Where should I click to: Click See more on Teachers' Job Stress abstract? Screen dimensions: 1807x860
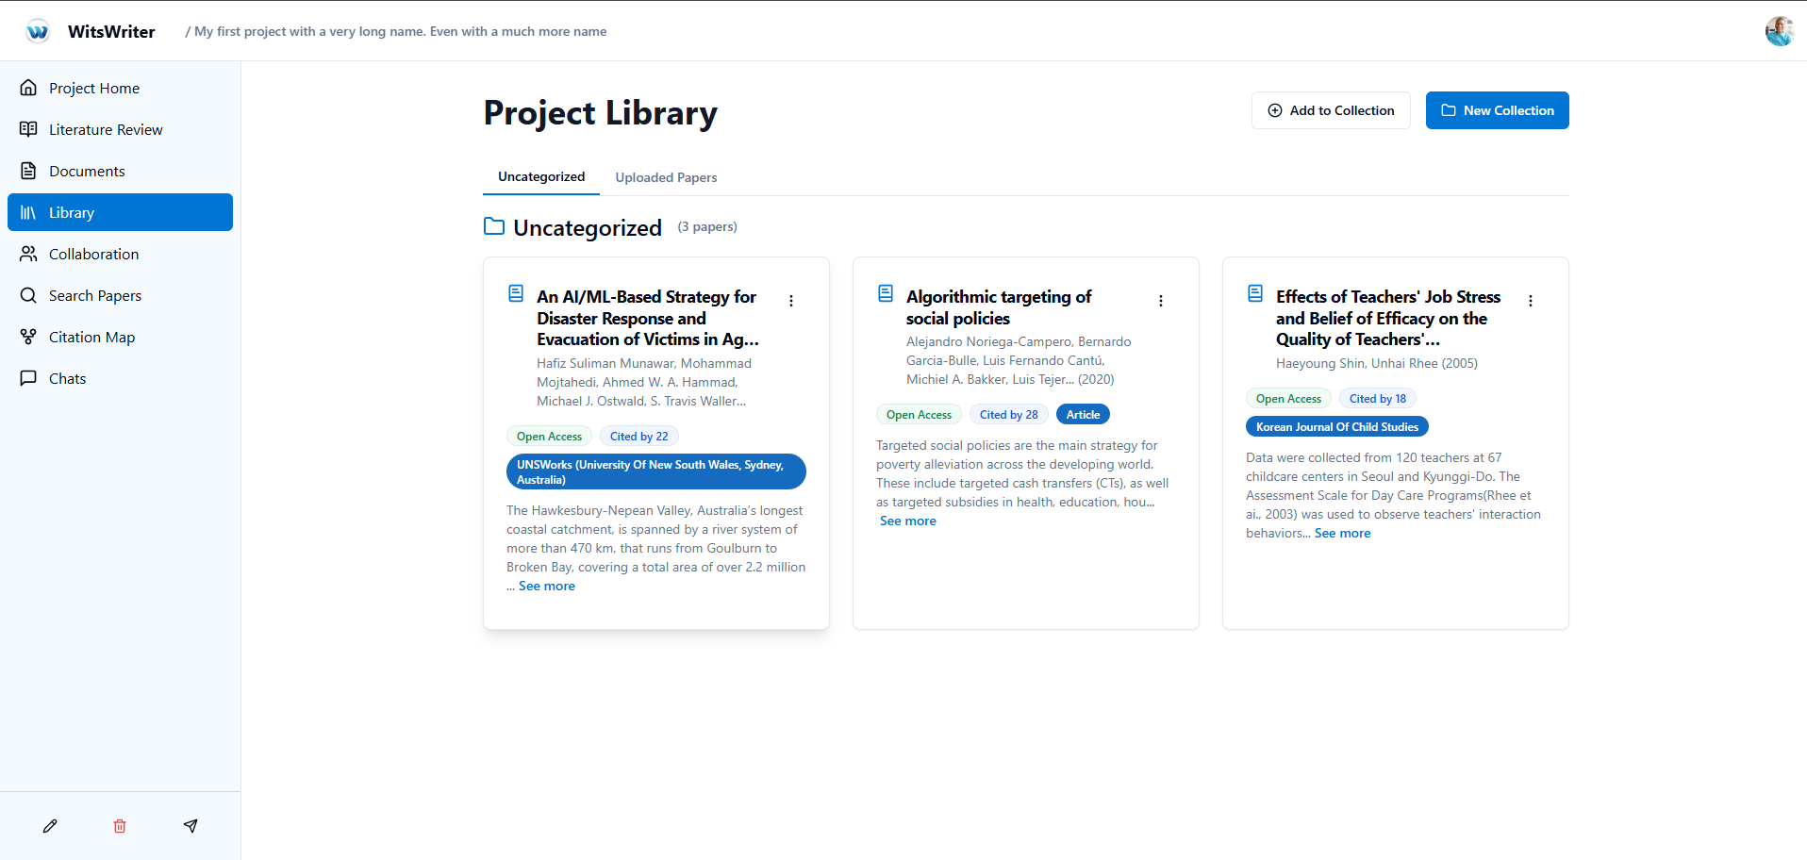1343,533
